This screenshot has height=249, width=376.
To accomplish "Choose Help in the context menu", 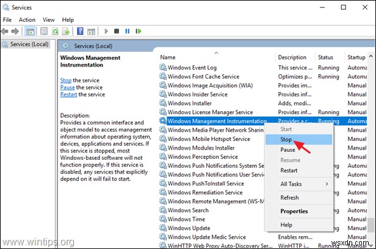I will point(299,225).
